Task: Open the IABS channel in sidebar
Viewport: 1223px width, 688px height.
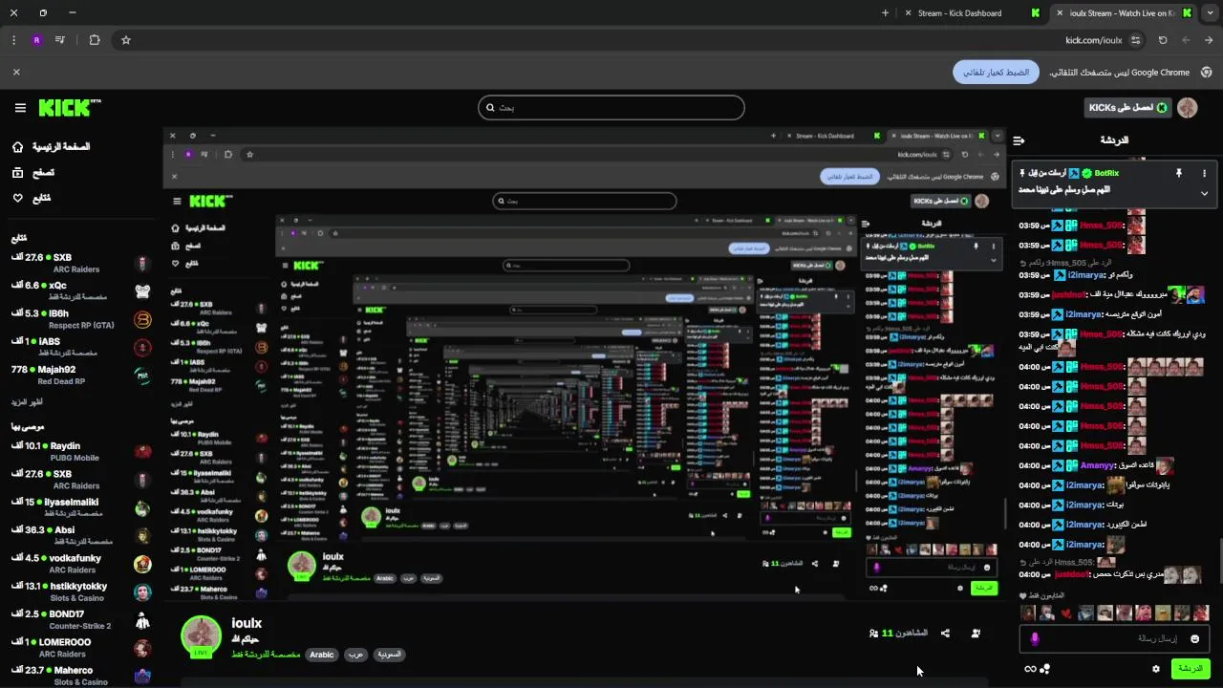Action: pyautogui.click(x=81, y=347)
